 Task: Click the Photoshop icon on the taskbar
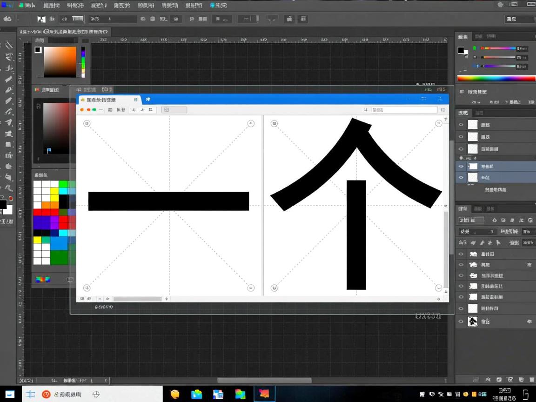264,394
